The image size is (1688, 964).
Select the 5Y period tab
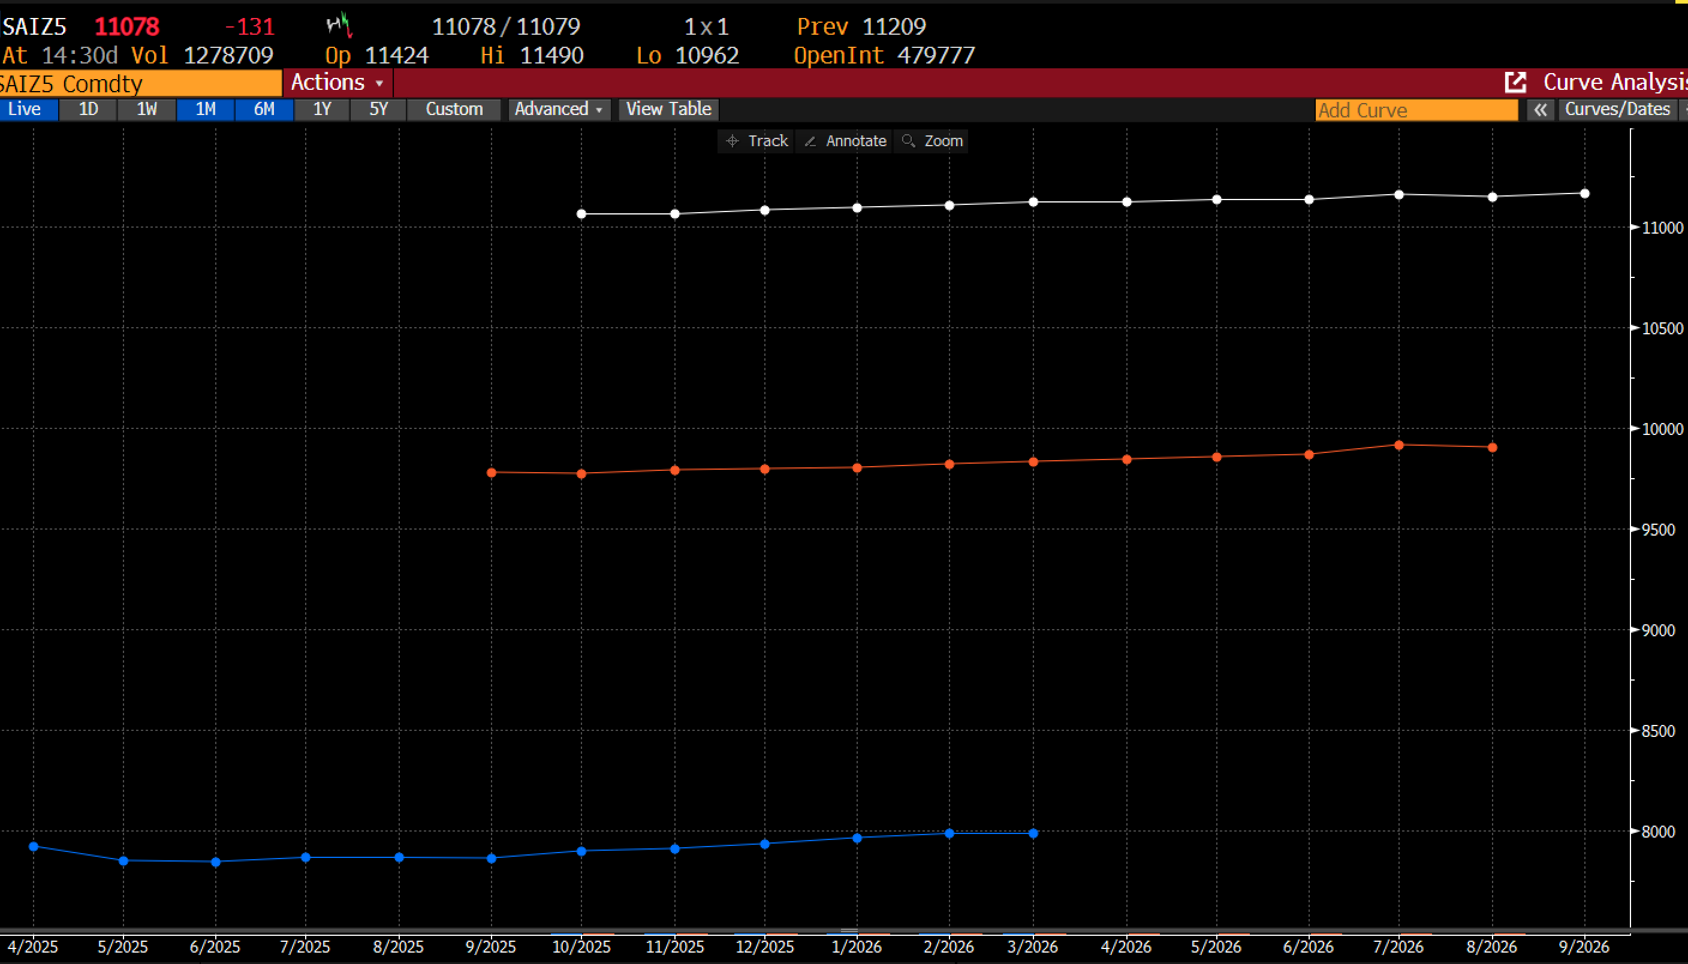click(378, 109)
